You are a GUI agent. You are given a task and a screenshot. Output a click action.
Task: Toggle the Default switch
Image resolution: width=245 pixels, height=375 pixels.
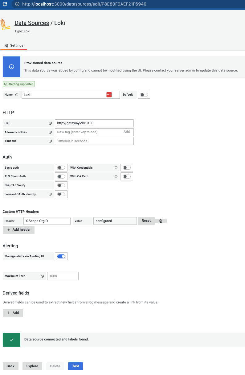pos(144,95)
